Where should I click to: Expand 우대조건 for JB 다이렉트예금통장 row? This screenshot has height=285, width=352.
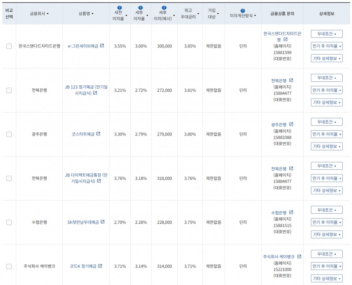(x=326, y=166)
